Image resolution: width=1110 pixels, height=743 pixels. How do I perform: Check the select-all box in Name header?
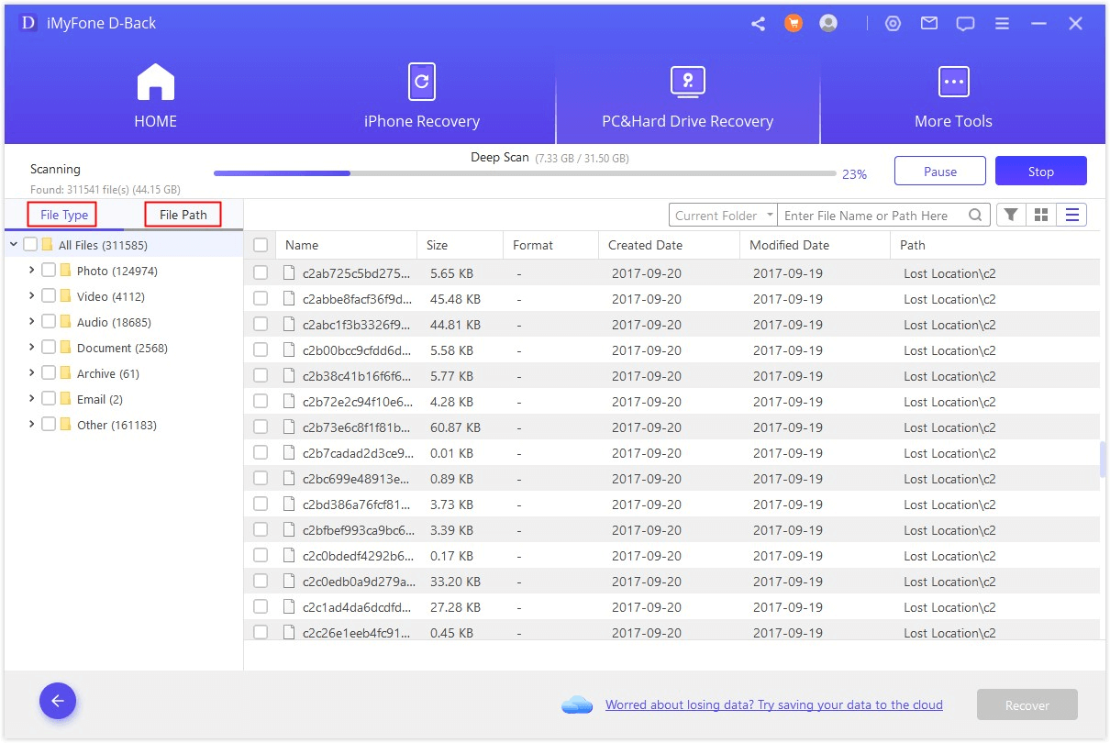(x=261, y=245)
